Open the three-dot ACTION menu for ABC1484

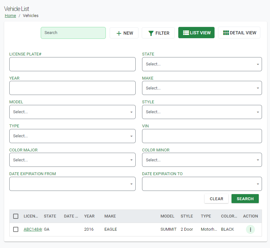(x=250, y=229)
